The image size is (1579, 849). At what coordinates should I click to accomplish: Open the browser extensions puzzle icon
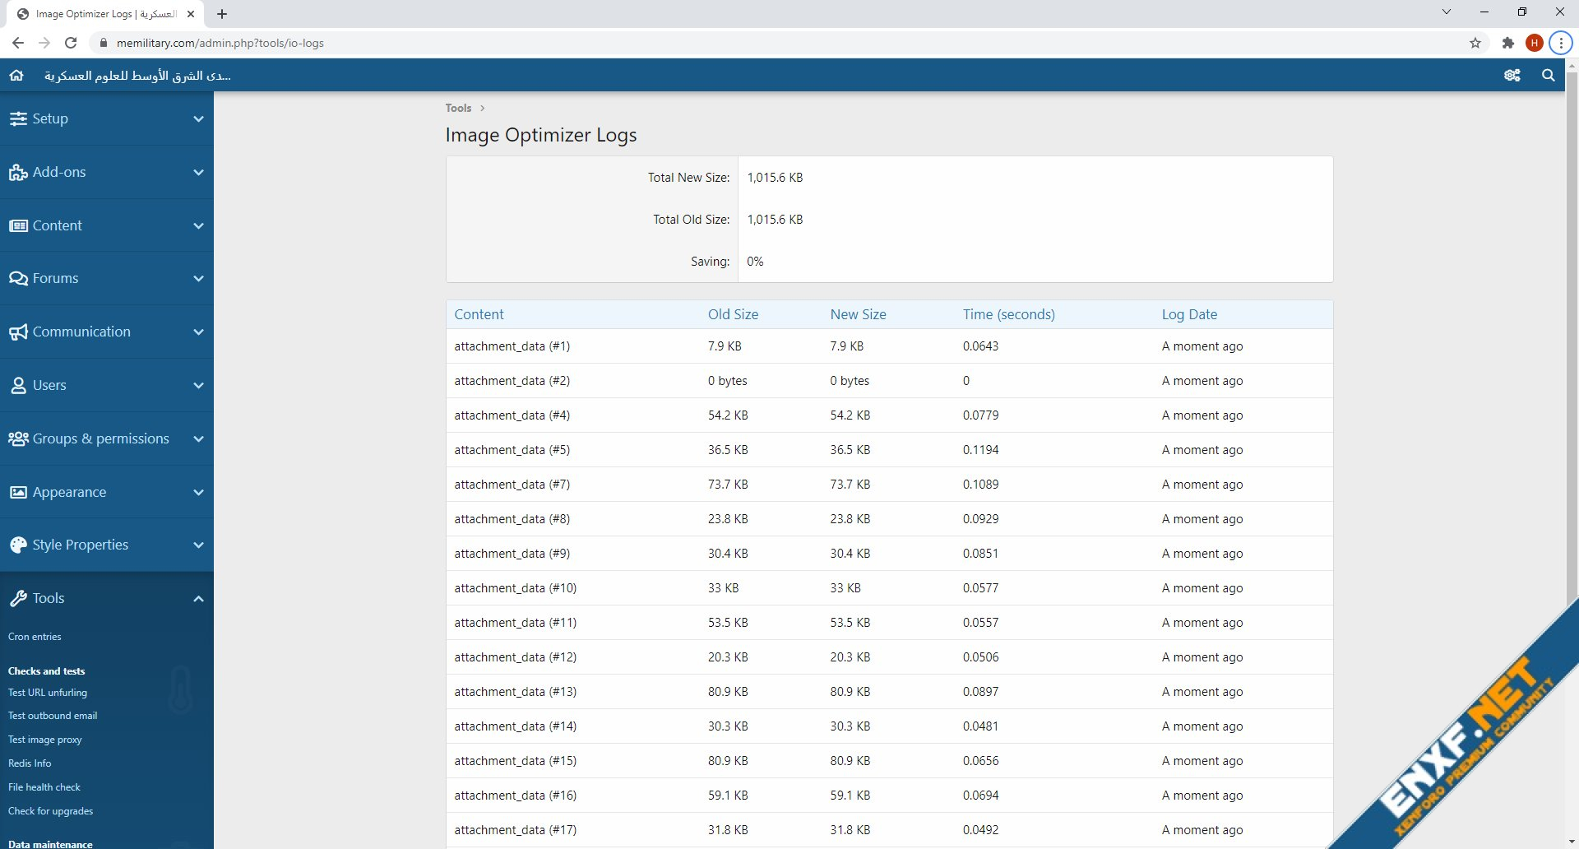pos(1507,44)
